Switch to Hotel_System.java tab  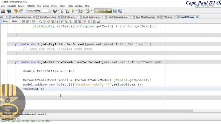coord(91,17)
